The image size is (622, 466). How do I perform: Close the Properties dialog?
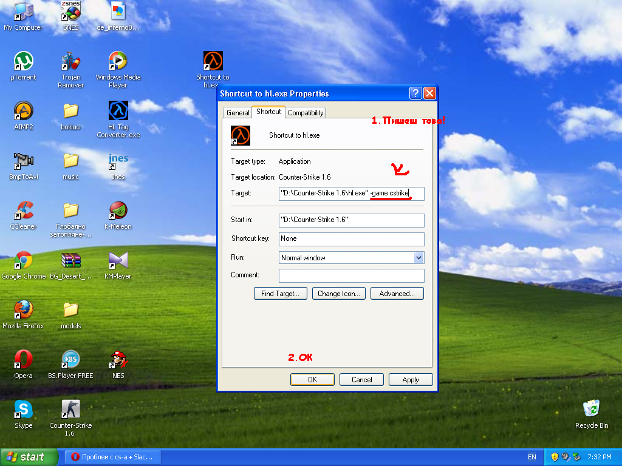point(429,93)
